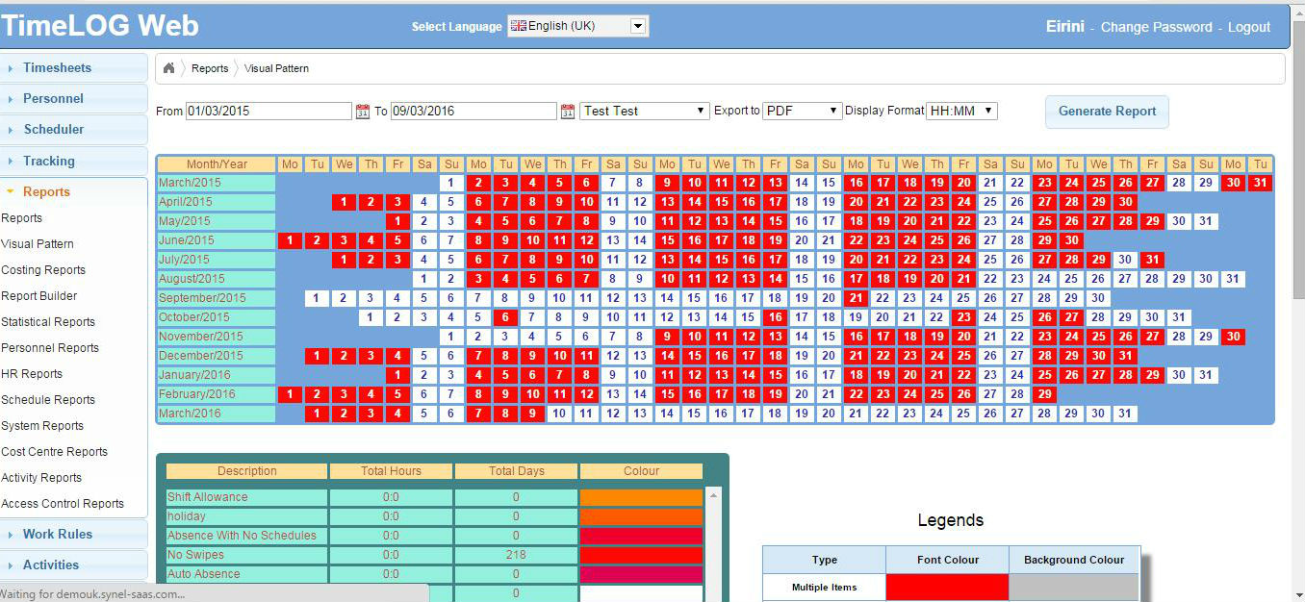Expand the Scheduler sidebar section

click(53, 130)
